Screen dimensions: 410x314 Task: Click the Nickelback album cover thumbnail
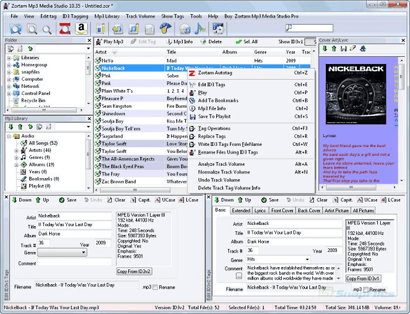[356, 94]
